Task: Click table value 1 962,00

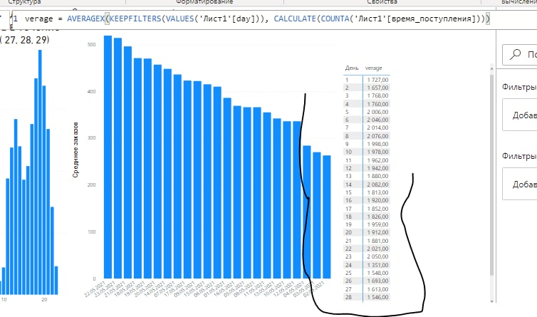Action: (377, 160)
